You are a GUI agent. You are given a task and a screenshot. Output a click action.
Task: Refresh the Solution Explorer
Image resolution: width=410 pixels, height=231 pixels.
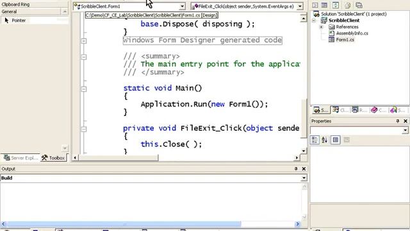[x=336, y=5]
